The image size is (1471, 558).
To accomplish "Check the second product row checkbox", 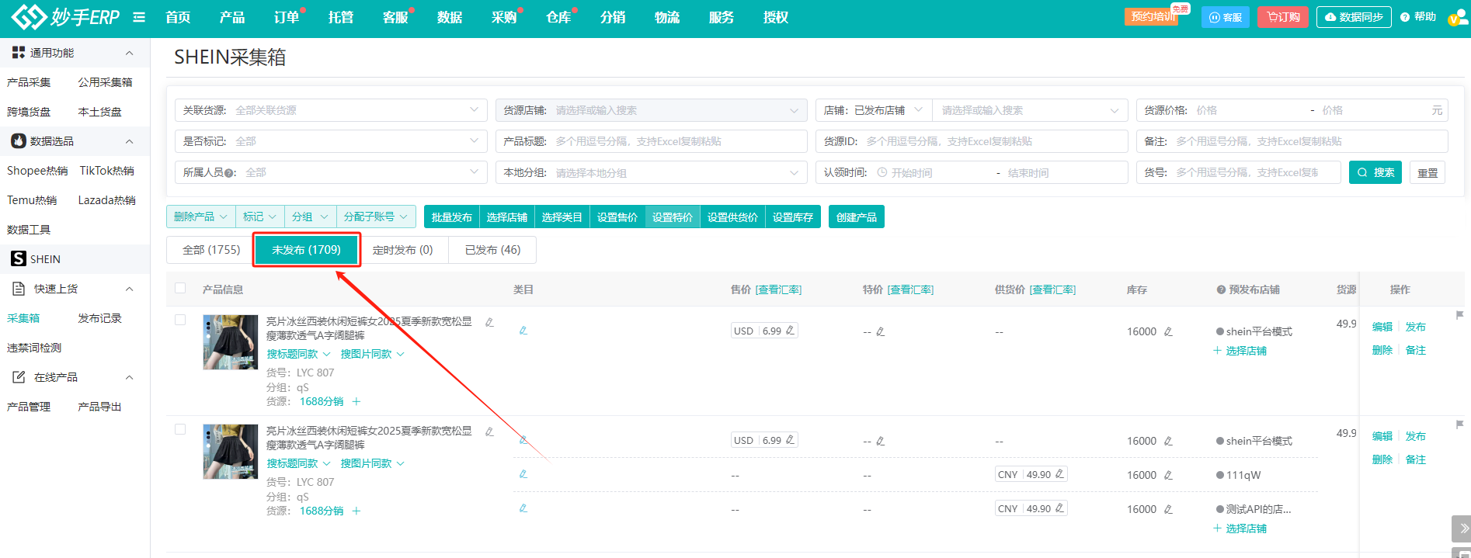I will 180,429.
